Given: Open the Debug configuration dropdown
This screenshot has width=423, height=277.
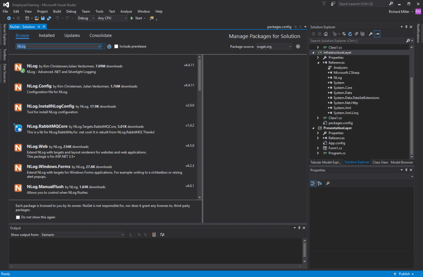Looking at the screenshot, I should (86, 18).
